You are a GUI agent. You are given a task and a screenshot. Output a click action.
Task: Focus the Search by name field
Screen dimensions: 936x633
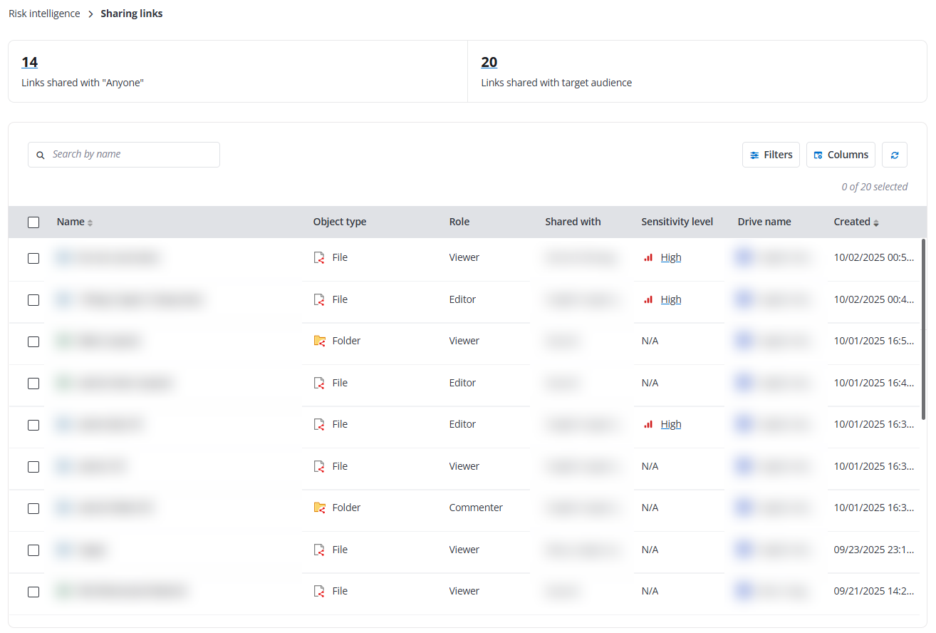[132, 155]
